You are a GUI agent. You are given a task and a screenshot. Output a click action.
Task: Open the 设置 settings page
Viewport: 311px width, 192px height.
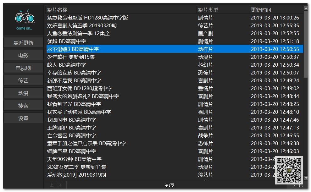click(23, 118)
